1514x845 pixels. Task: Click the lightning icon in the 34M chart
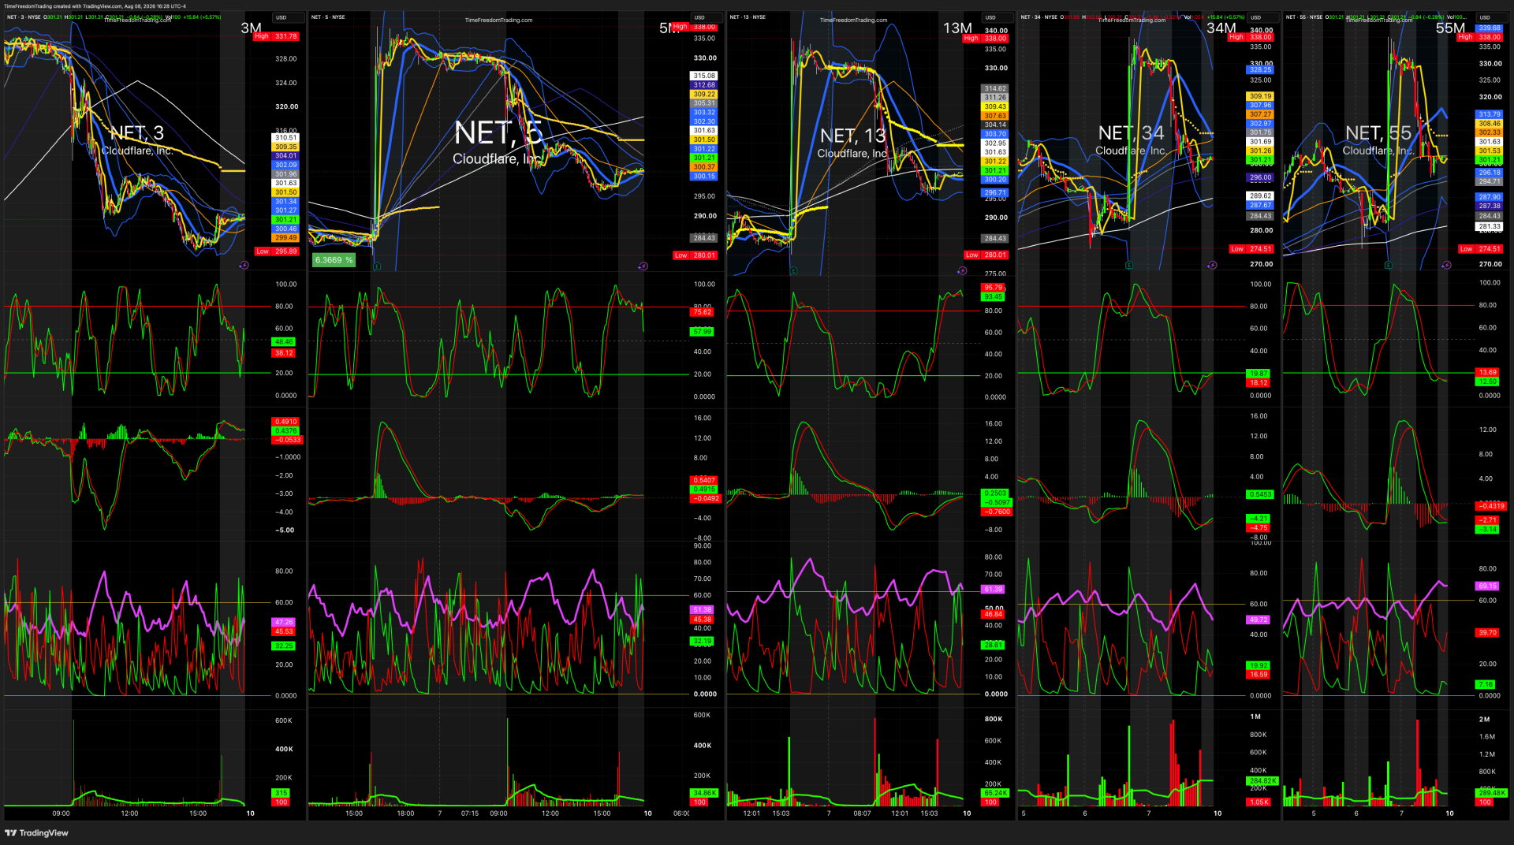tap(1212, 266)
